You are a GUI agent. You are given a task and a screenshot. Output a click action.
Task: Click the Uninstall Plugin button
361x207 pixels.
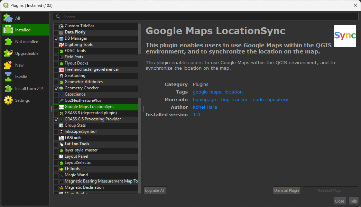tap(287, 190)
